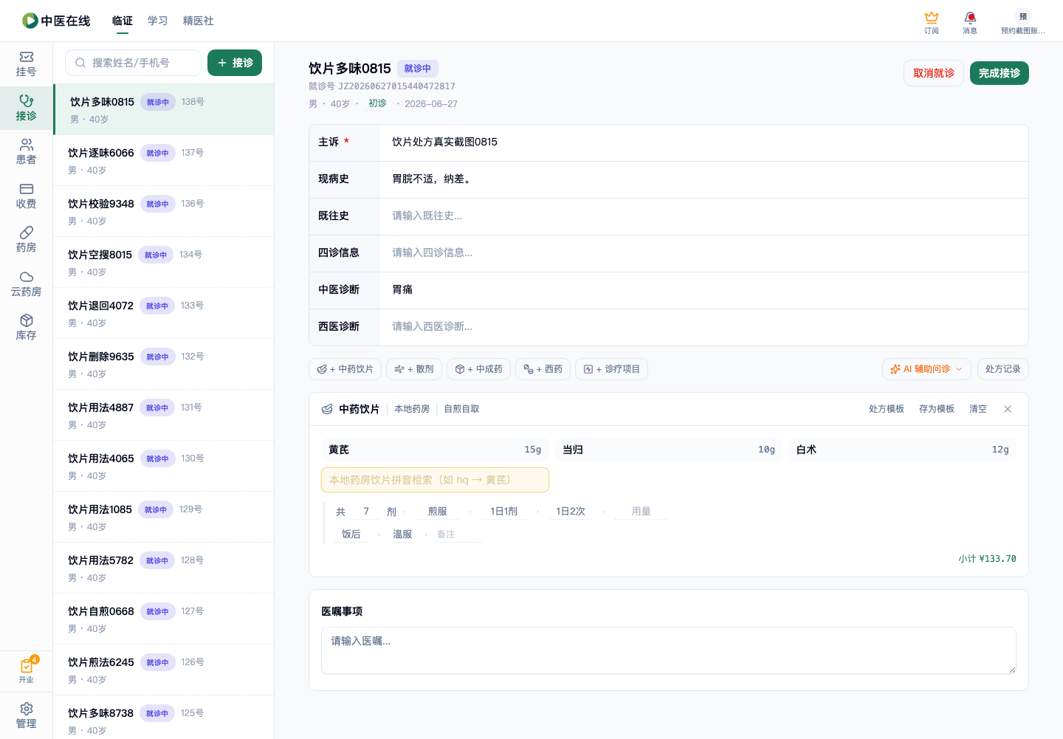Viewport: 1063px width, 739px height.
Task: Click 完成接诊 button
Action: (x=1000, y=73)
